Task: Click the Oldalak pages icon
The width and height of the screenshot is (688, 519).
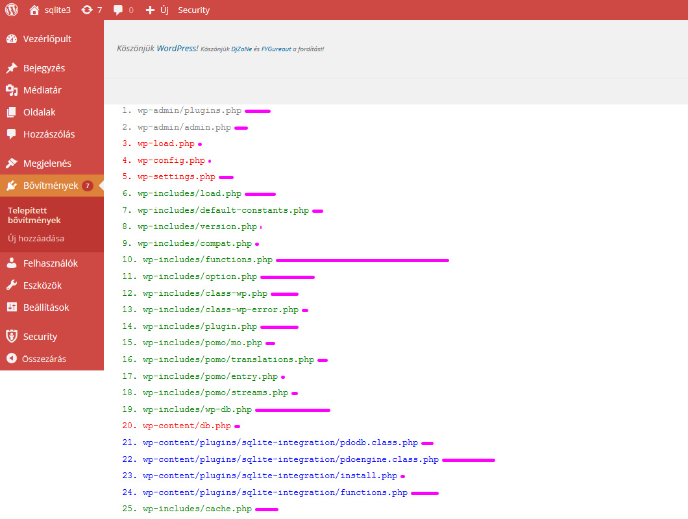Action: coord(12,112)
